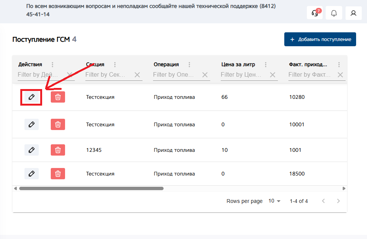This screenshot has width=367, height=239.
Task: Clear the Операция filter
Action: [205, 75]
